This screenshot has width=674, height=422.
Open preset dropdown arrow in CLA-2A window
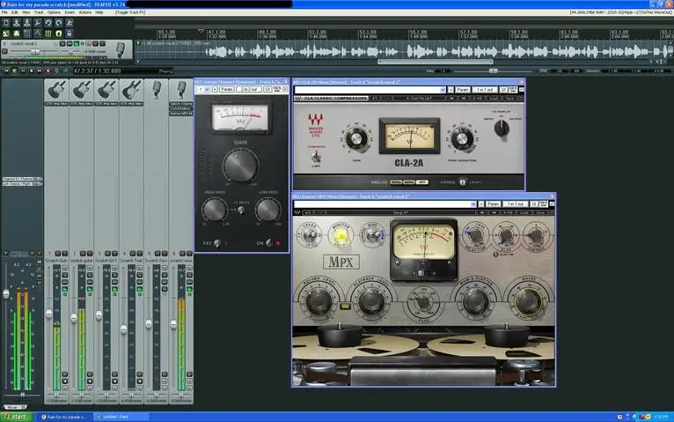pos(443,90)
